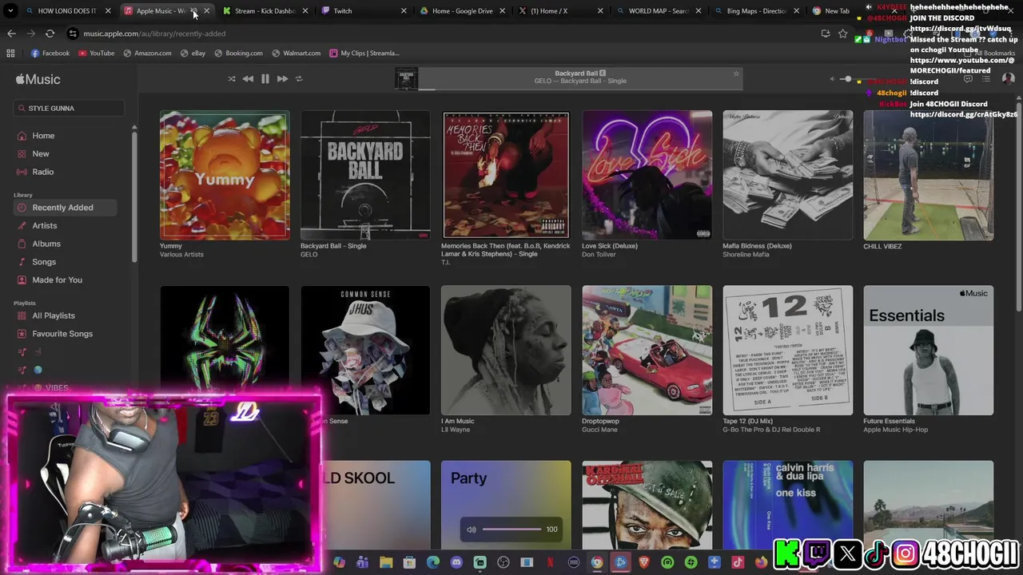This screenshot has width=1023, height=575.
Task: Click the Gucci Mane artist link
Action: pyautogui.click(x=601, y=430)
